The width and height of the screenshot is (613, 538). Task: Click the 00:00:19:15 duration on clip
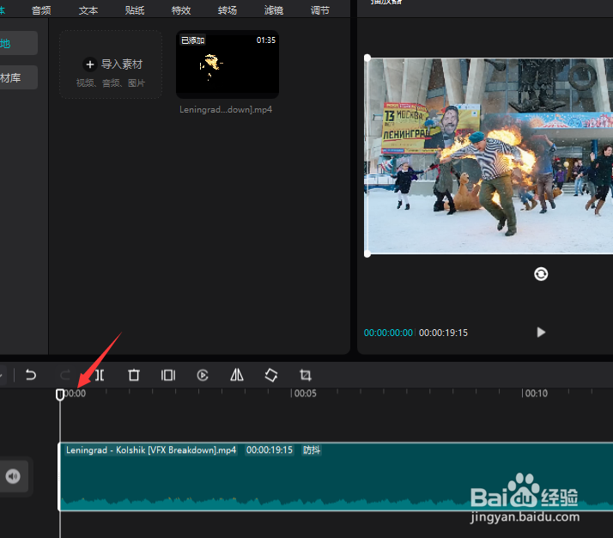[270, 450]
